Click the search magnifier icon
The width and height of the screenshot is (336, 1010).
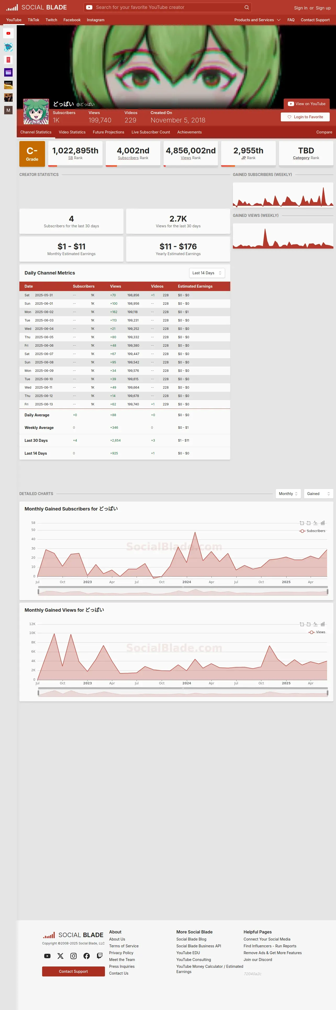(247, 7)
